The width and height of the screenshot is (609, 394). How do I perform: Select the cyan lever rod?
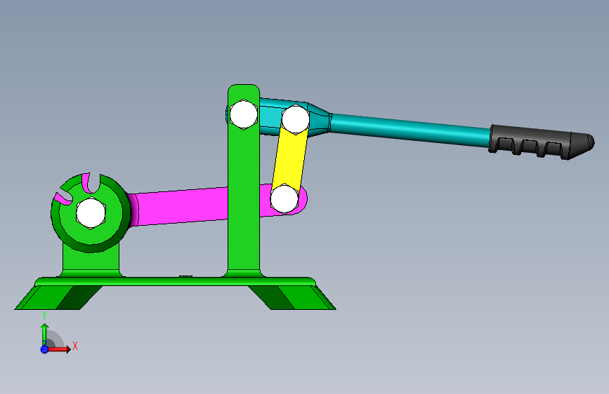click(x=410, y=130)
